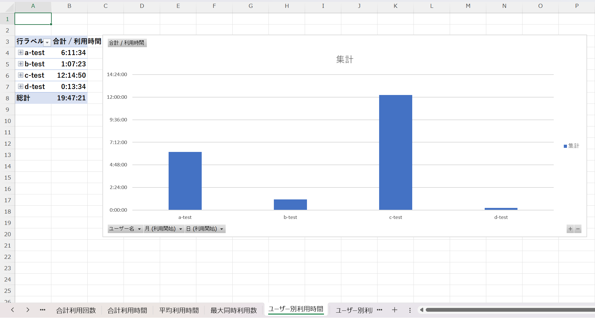Expand the b-test row group
This screenshot has height=318, width=595.
20,64
